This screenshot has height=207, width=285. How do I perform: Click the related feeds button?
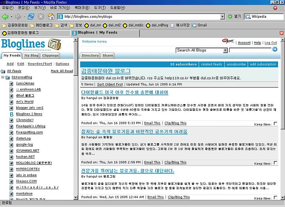pos(211,65)
